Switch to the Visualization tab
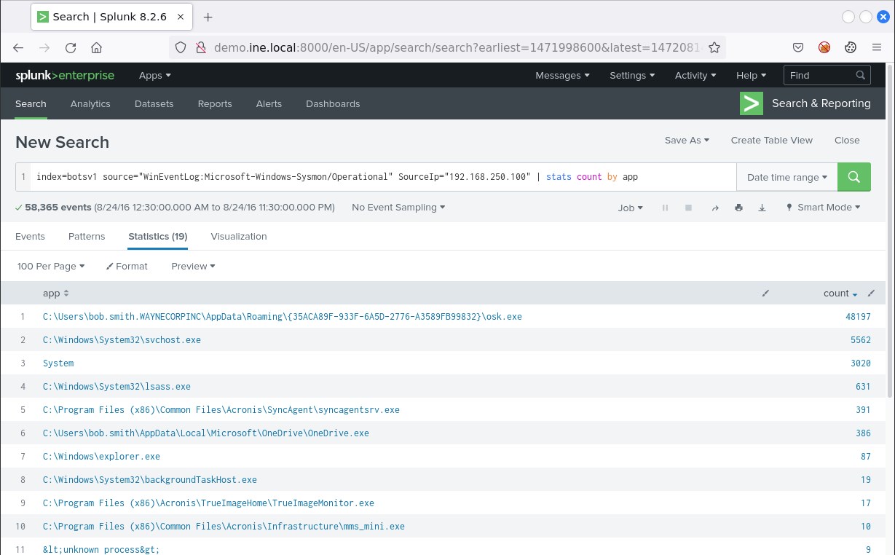The height and width of the screenshot is (555, 895). coord(239,237)
